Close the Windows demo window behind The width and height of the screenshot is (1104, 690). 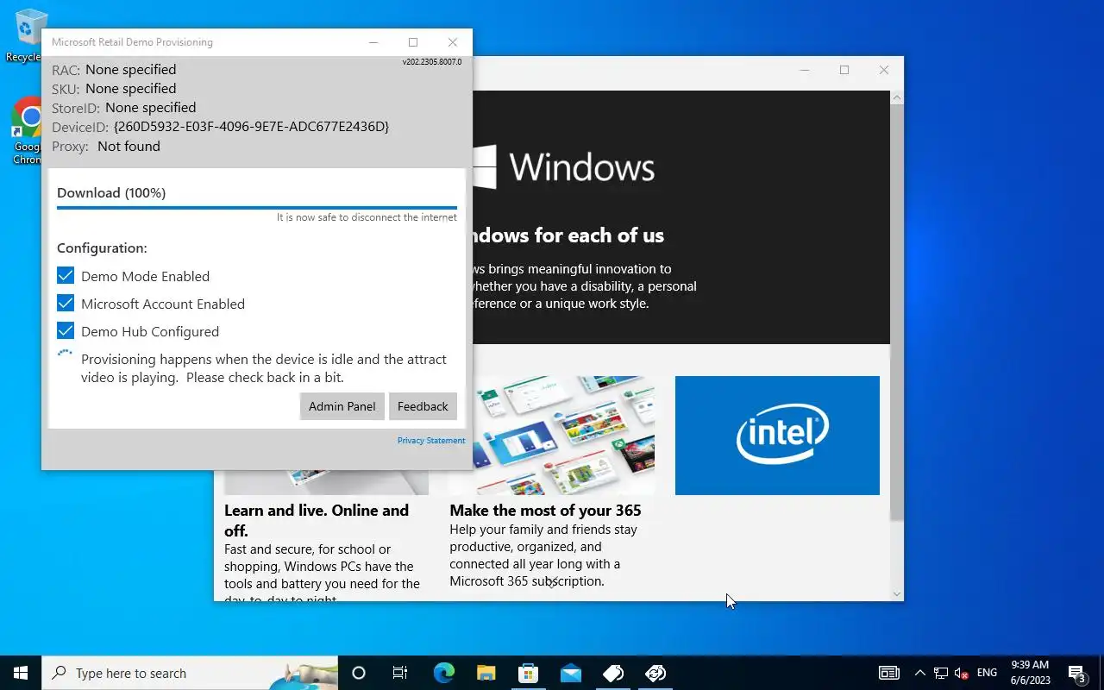(884, 70)
